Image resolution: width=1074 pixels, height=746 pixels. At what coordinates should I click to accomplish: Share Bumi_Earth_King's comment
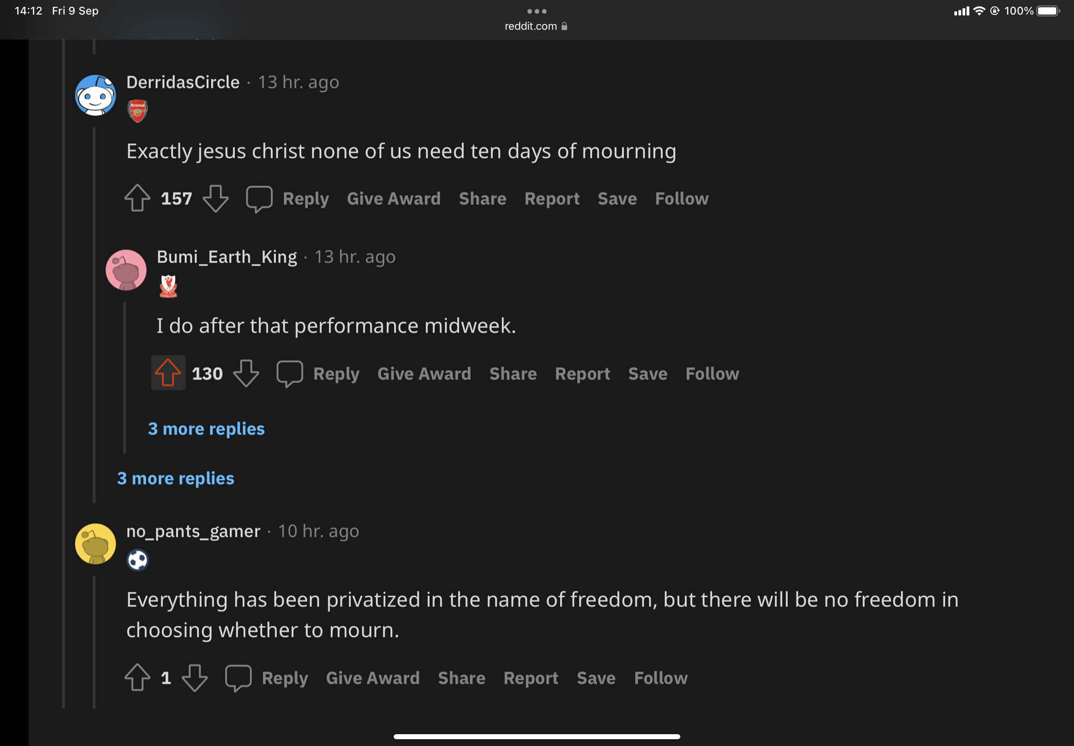[513, 373]
